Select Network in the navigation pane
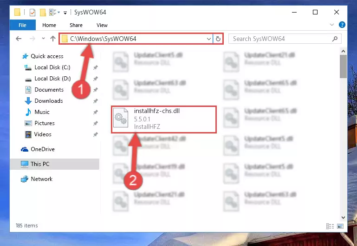Image resolution: width=357 pixels, height=246 pixels. 41,179
